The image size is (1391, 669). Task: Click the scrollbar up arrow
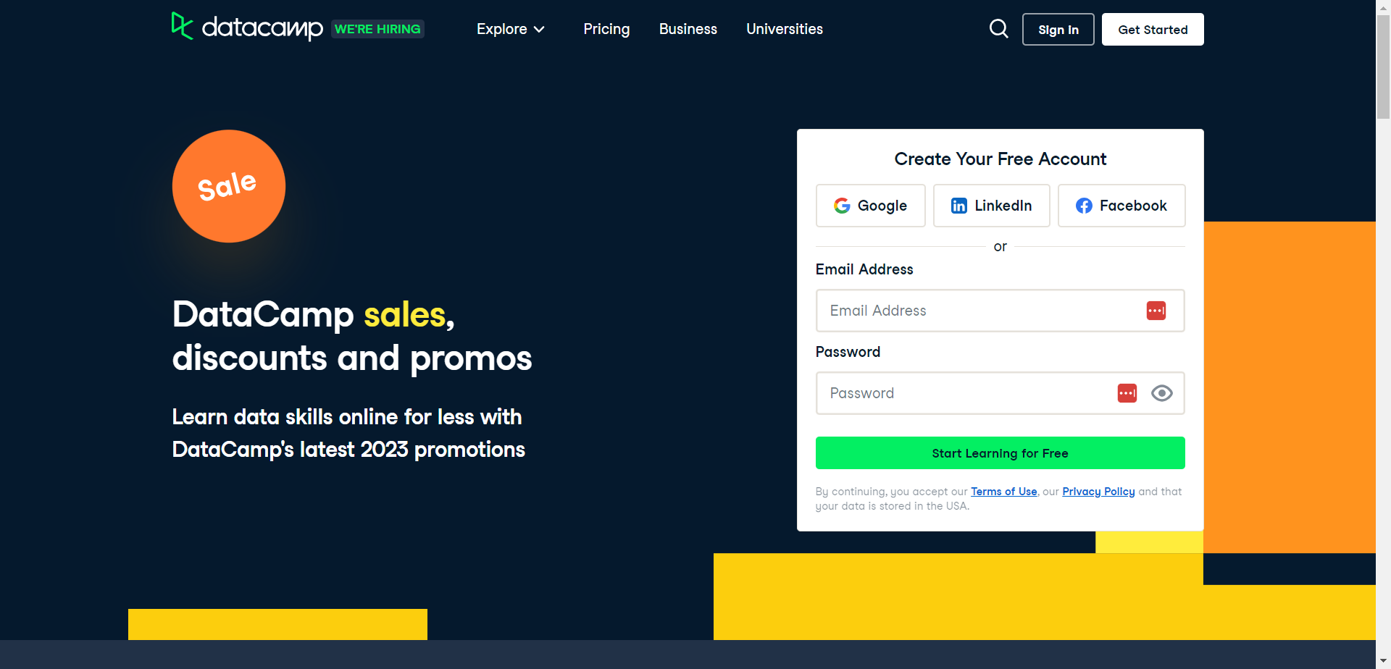pyautogui.click(x=1383, y=7)
